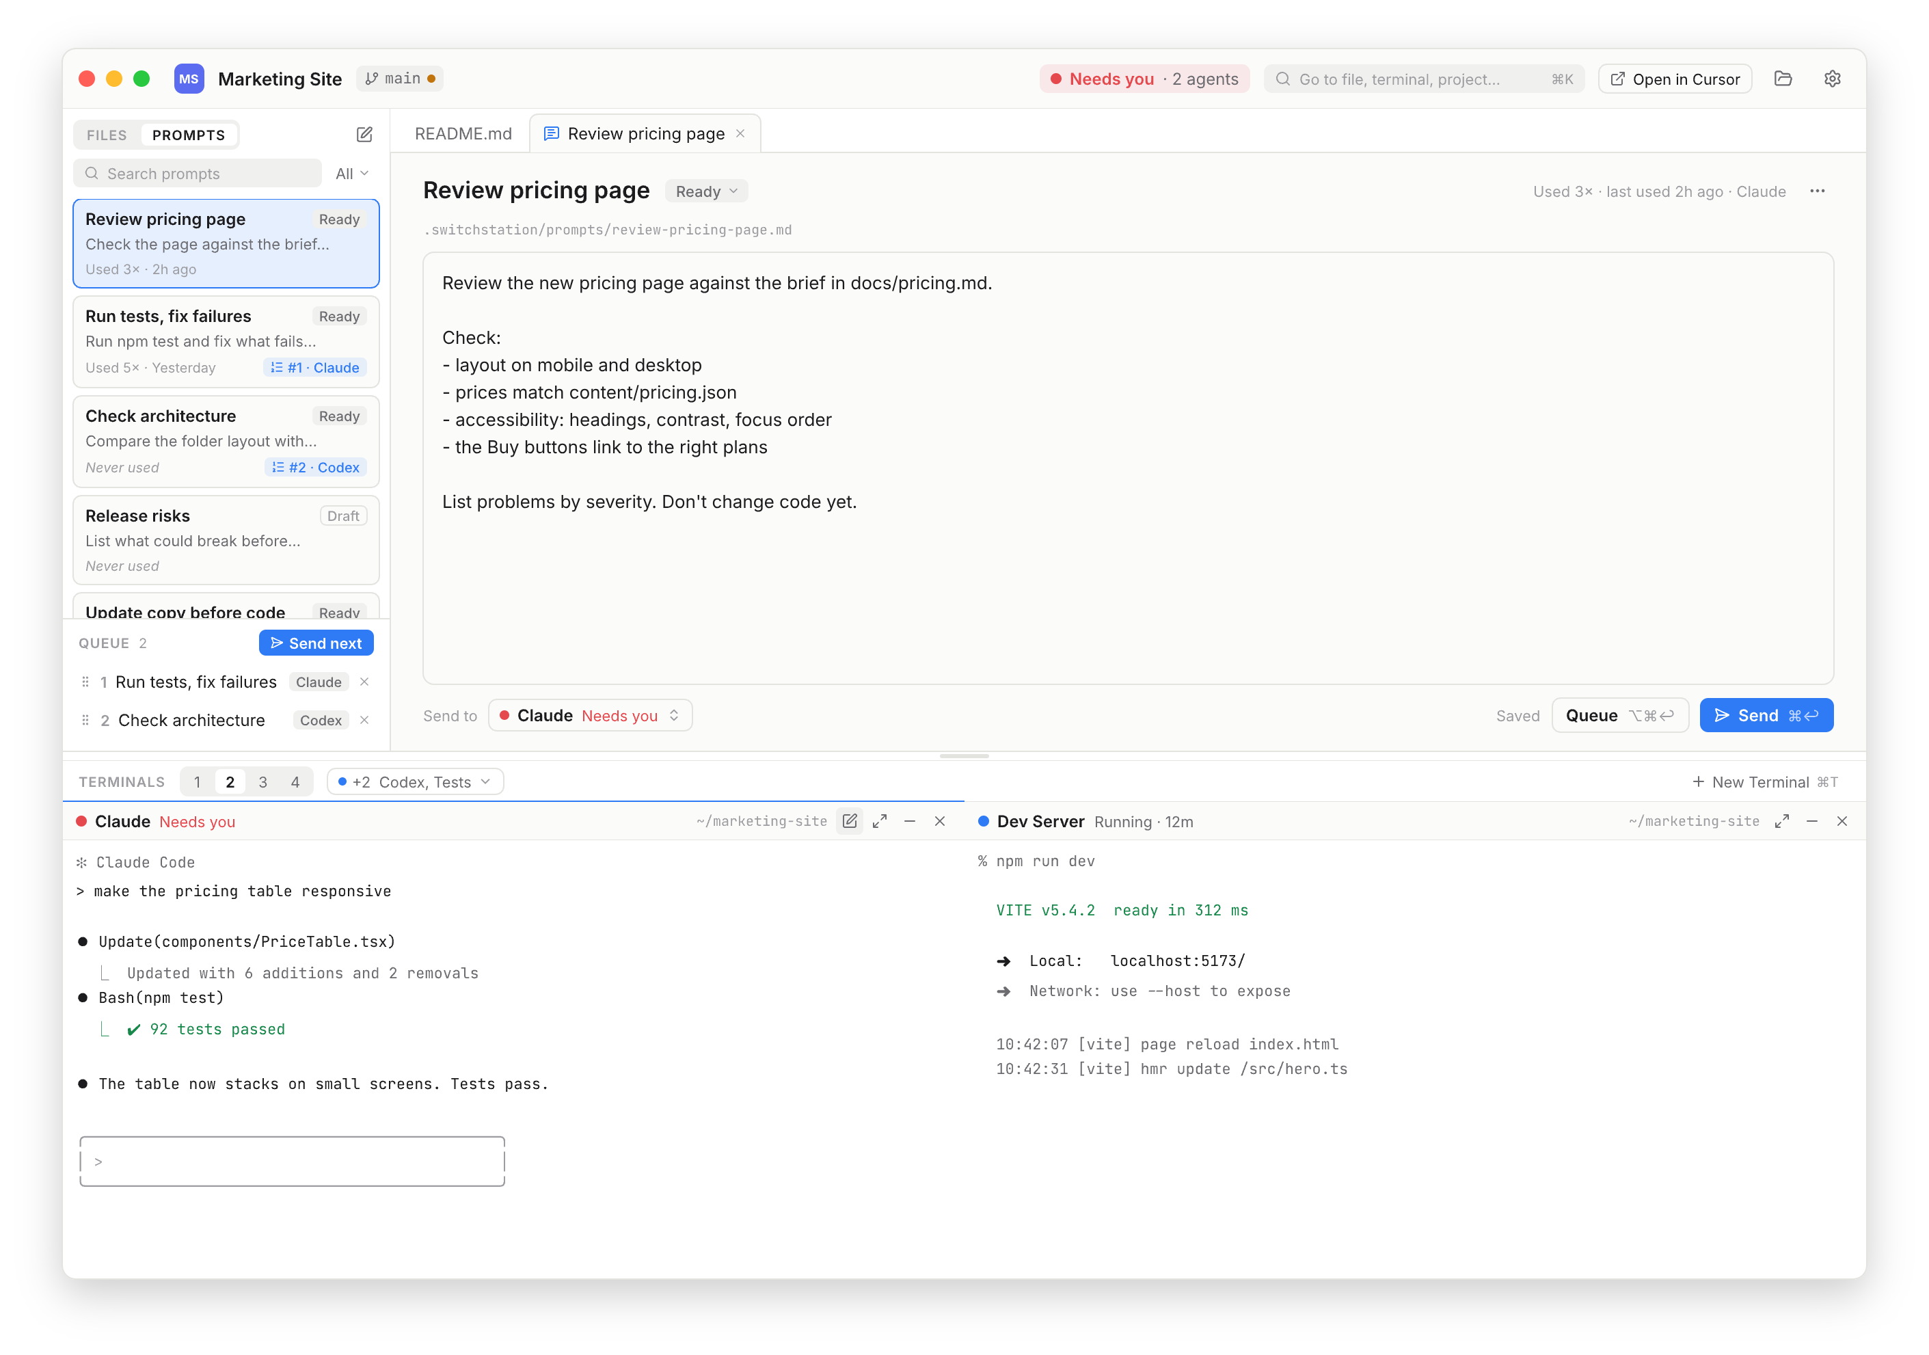1929x1355 pixels.
Task: Switch sidebar to PROMPTS view
Action: point(188,135)
